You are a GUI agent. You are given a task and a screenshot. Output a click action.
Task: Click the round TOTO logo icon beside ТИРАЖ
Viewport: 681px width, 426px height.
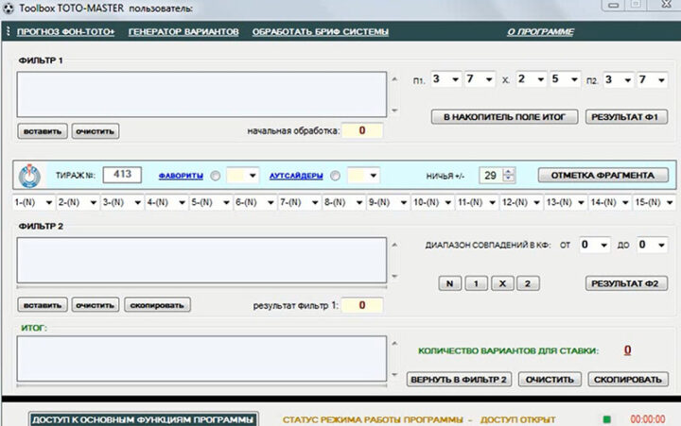point(32,176)
